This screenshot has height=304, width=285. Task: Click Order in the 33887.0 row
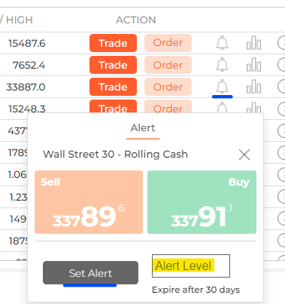168,87
